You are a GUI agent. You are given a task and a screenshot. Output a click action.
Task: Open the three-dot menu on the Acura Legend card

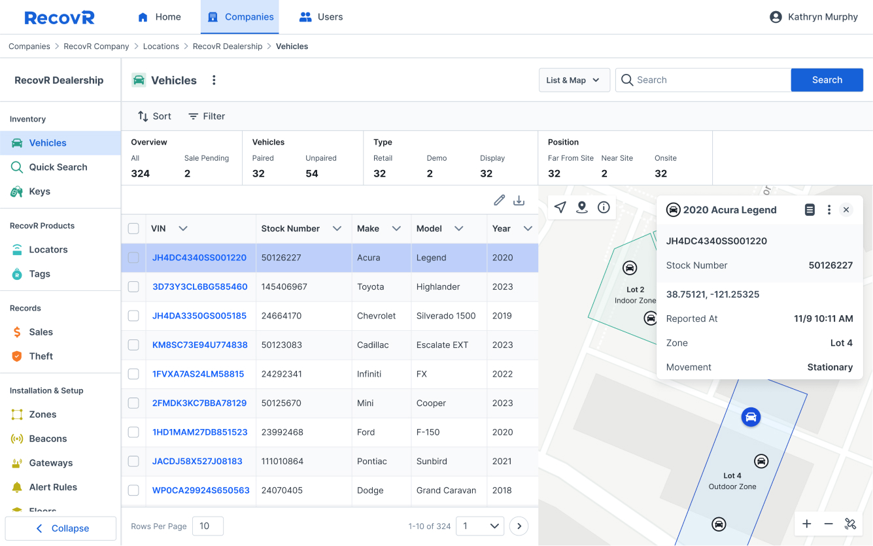[829, 209]
